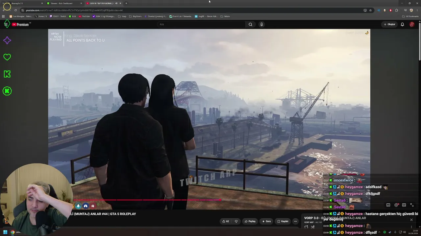This screenshot has width=421, height=236.
Task: Toggle playlist shuffle
Action: click(x=313, y=227)
